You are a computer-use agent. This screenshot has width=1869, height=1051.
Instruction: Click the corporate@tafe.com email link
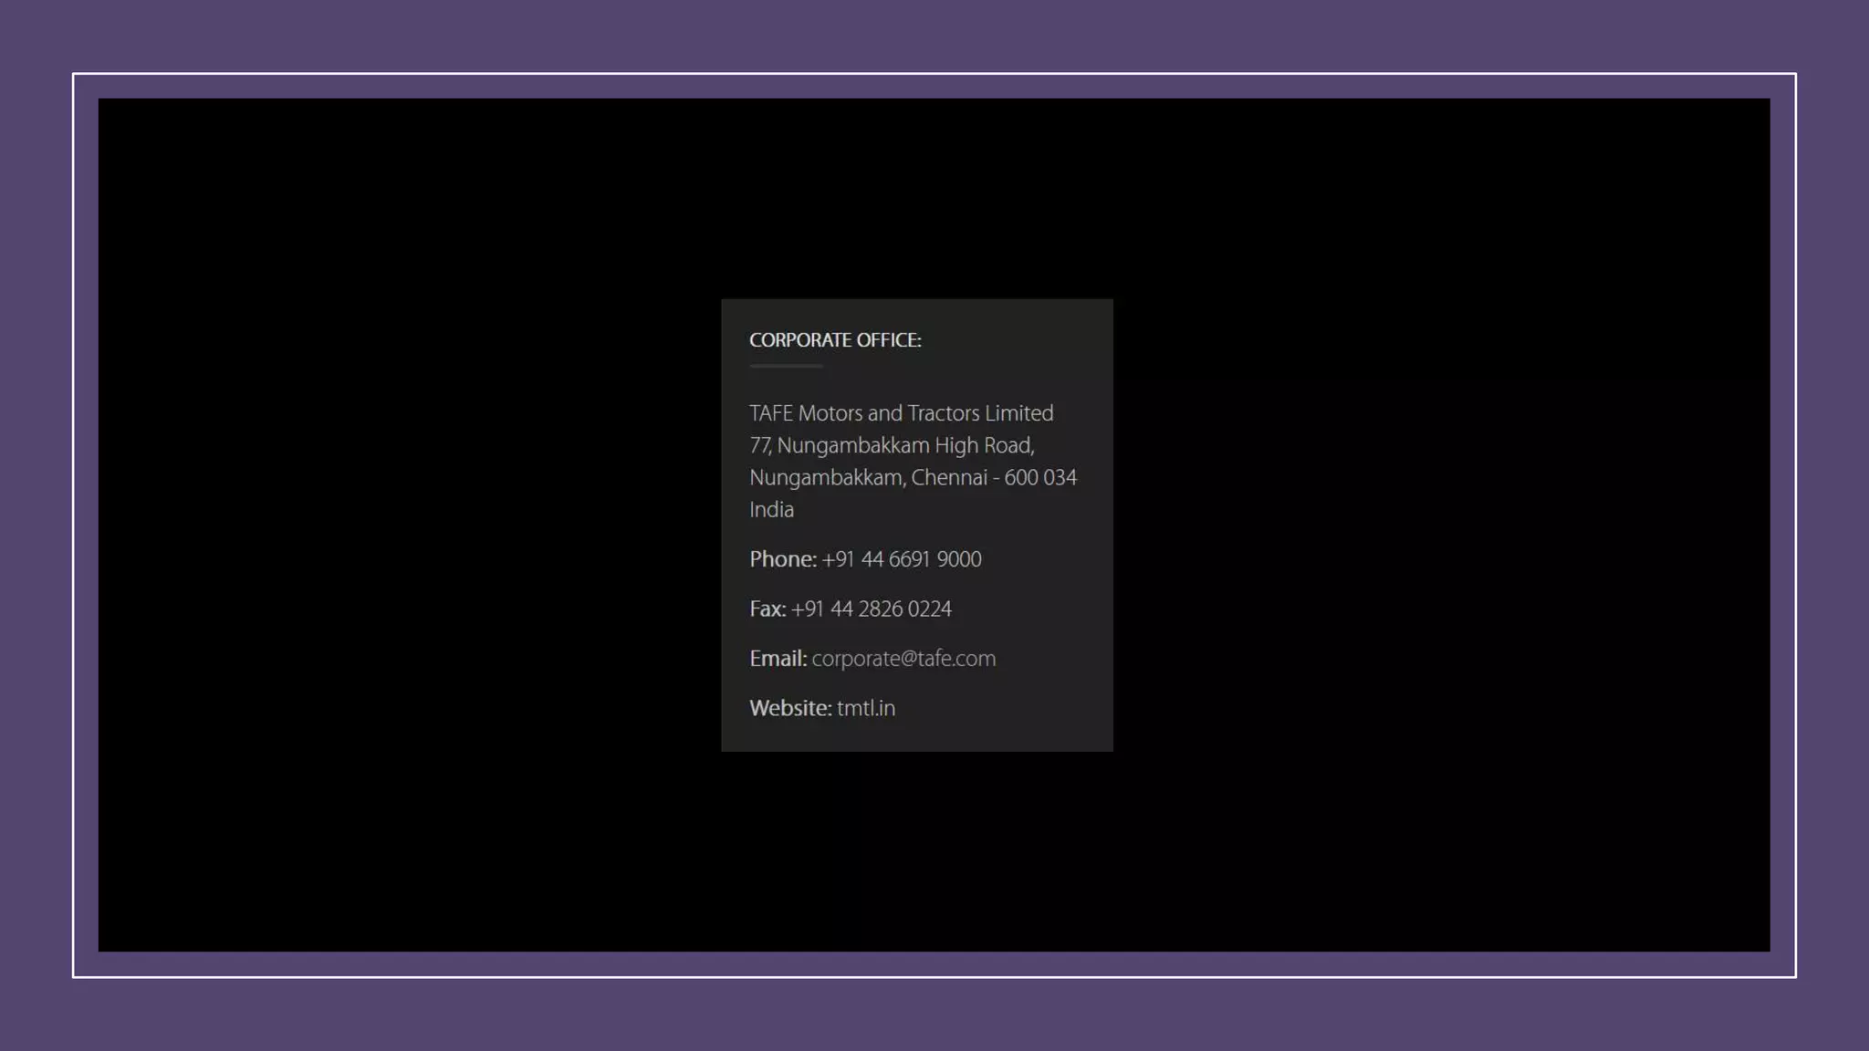point(903,659)
